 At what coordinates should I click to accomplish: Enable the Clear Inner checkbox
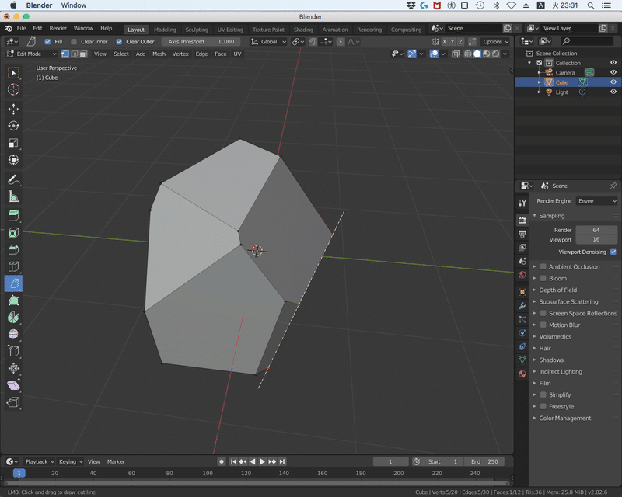pos(74,42)
